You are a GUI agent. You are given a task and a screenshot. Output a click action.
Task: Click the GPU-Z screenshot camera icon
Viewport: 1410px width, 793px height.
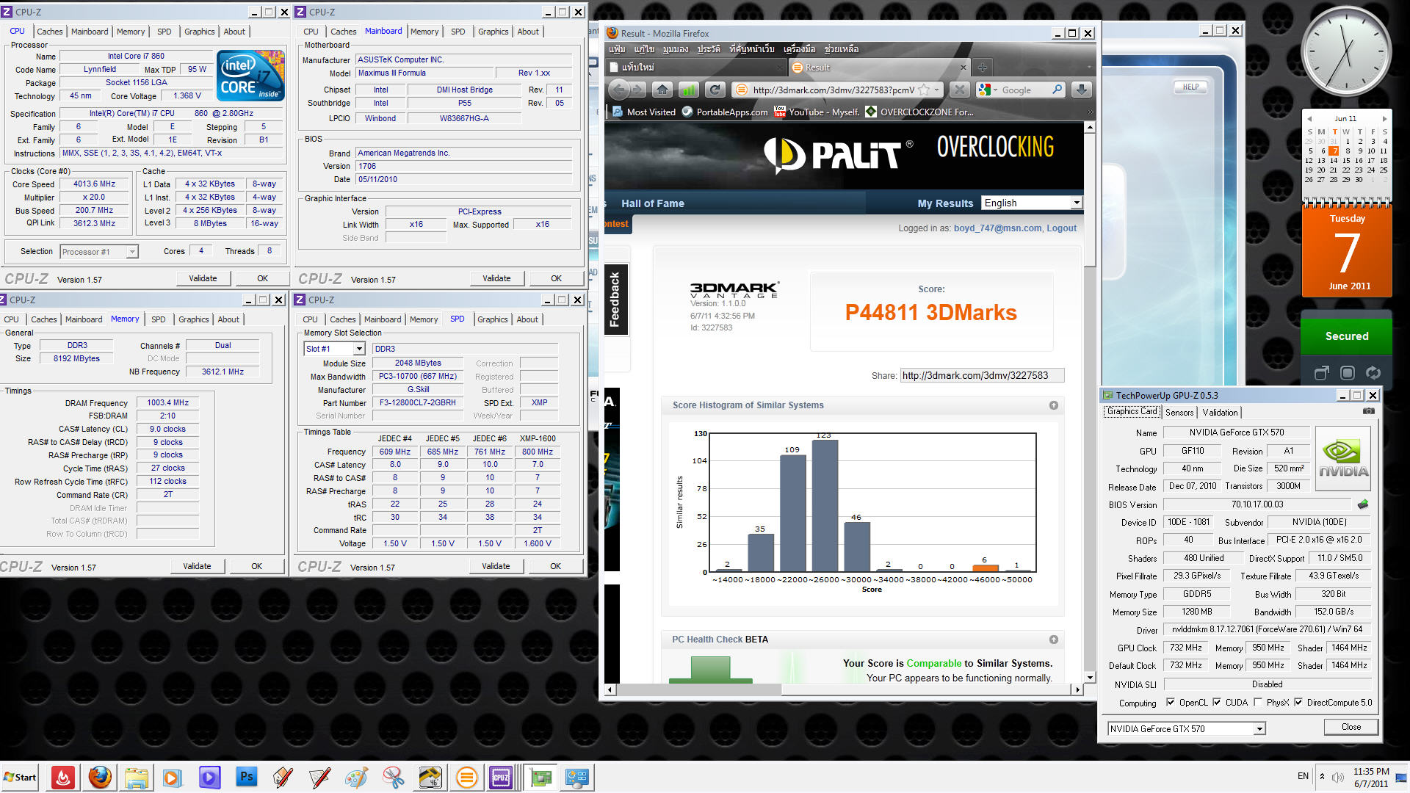(1368, 411)
